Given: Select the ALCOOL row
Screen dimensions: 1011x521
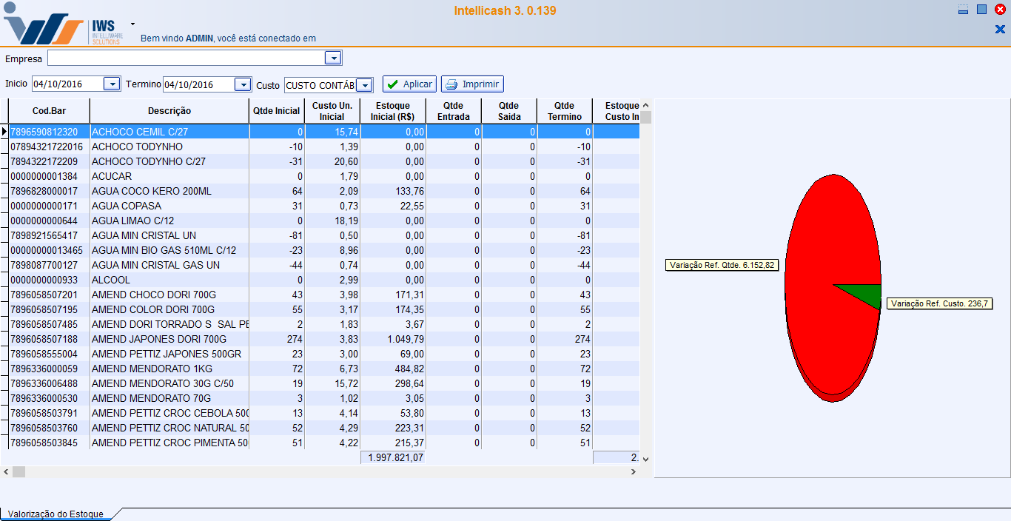Looking at the screenshot, I should pos(324,280).
